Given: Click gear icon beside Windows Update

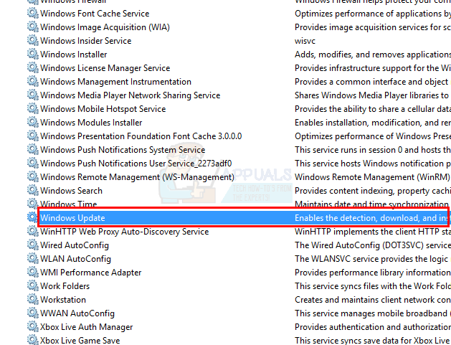Looking at the screenshot, I should (32, 218).
